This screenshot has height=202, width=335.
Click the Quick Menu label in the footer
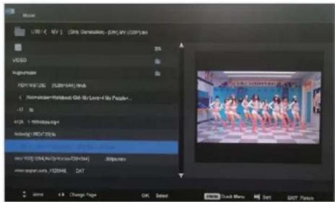point(233,197)
